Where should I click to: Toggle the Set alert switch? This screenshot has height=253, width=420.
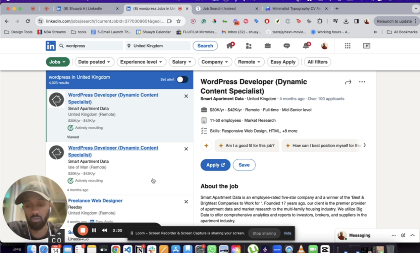[182, 79]
